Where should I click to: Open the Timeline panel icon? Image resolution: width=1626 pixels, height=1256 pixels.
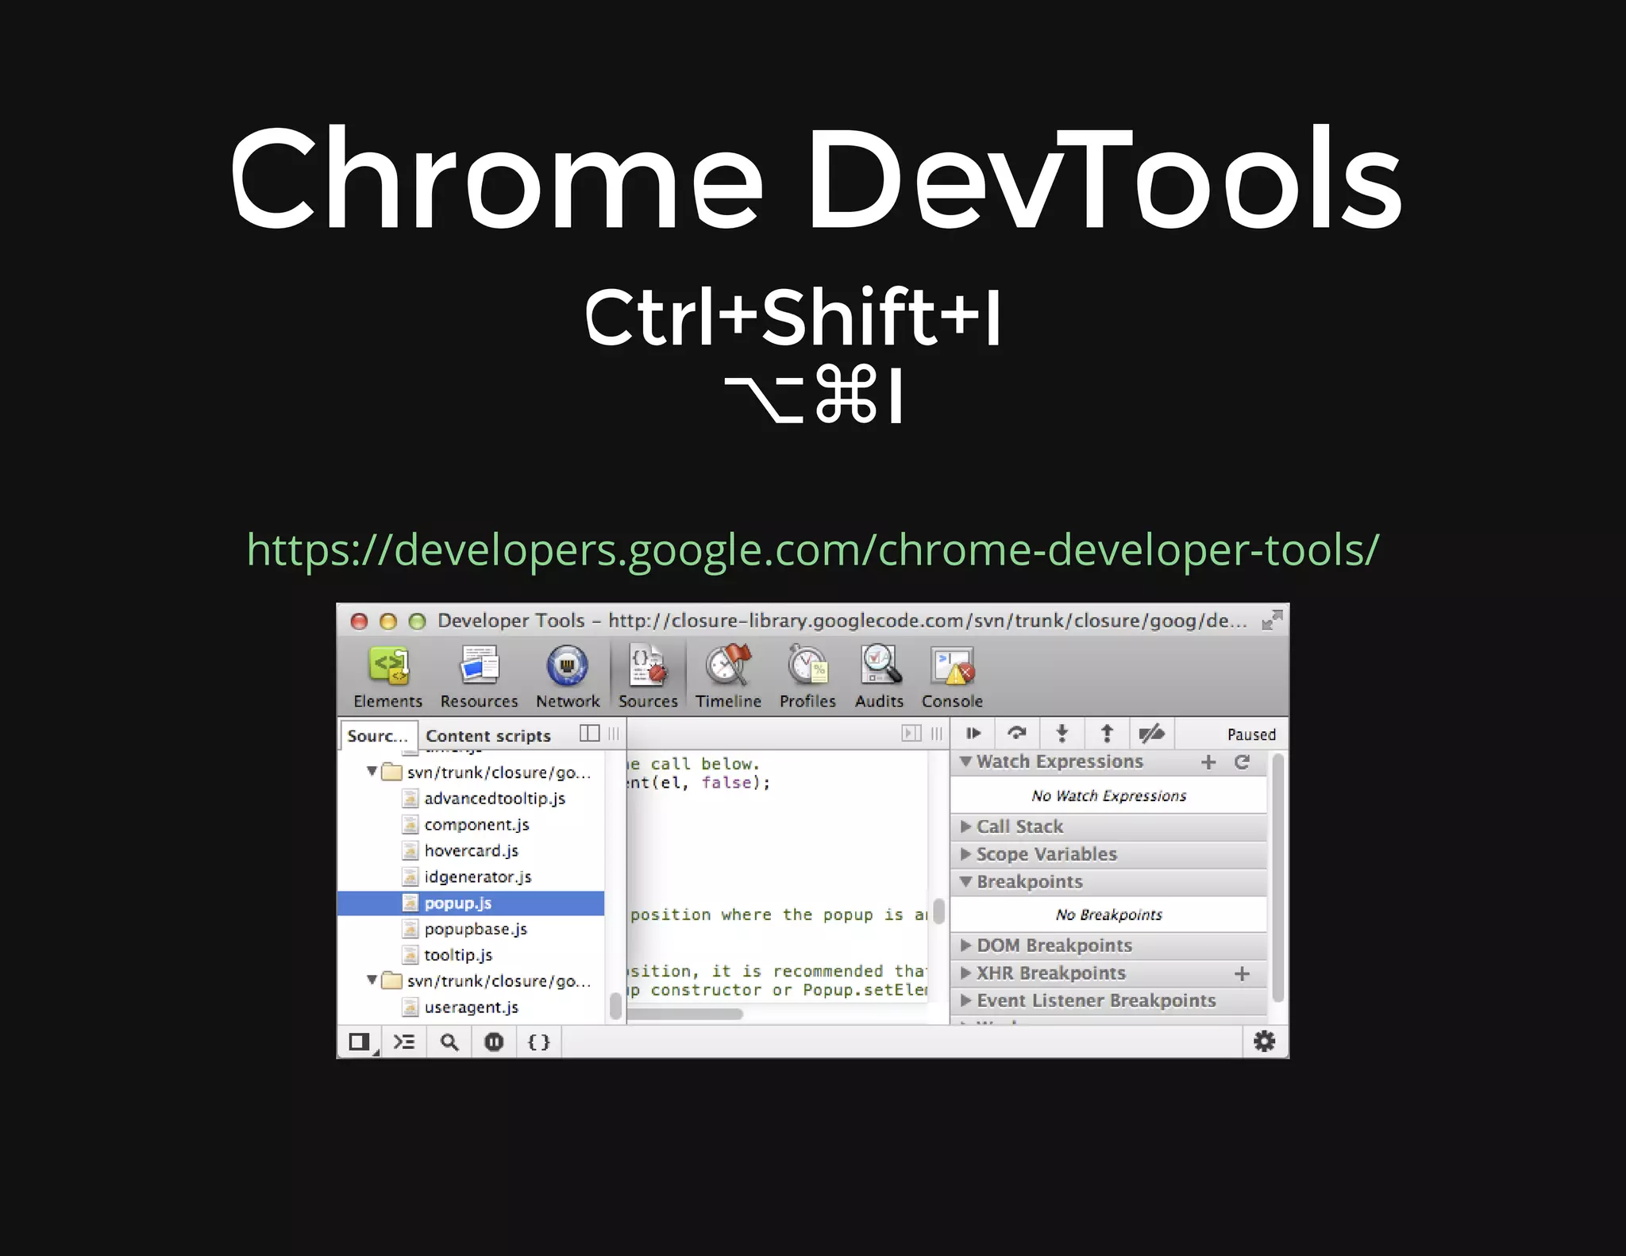(728, 665)
